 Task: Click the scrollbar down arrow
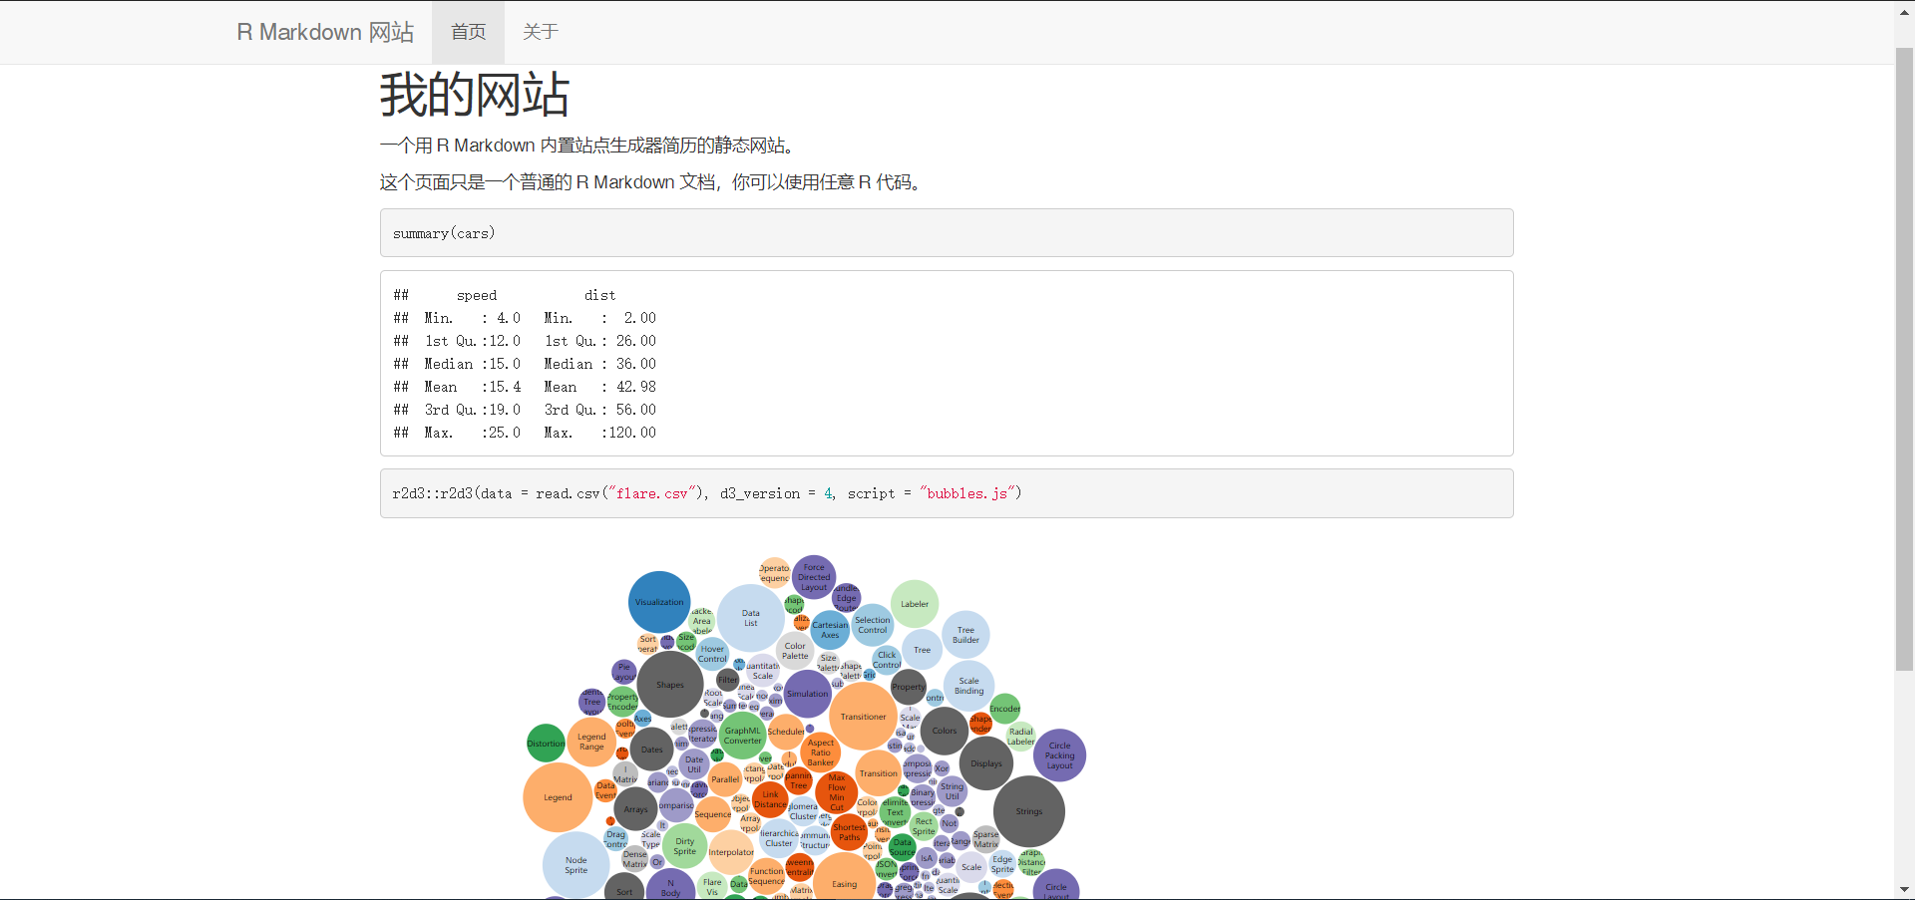point(1904,889)
